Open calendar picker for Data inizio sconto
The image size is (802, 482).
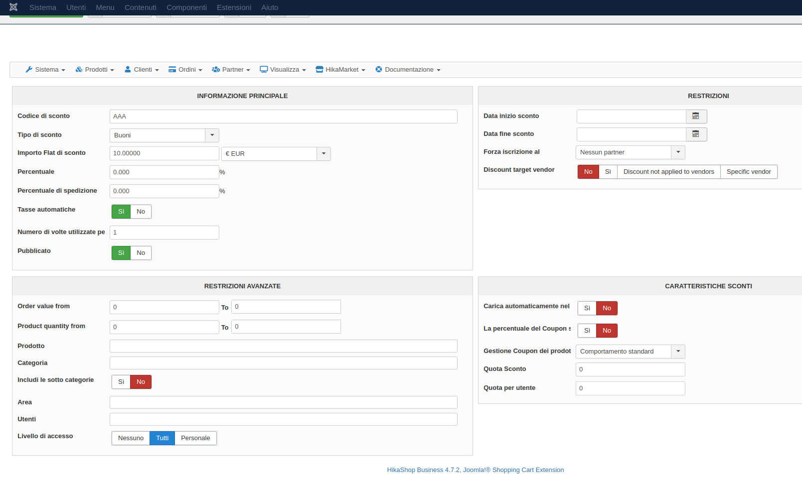pyautogui.click(x=696, y=116)
